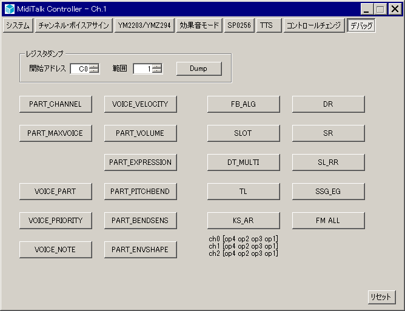Click the PART_VOLUME button

(x=141, y=133)
